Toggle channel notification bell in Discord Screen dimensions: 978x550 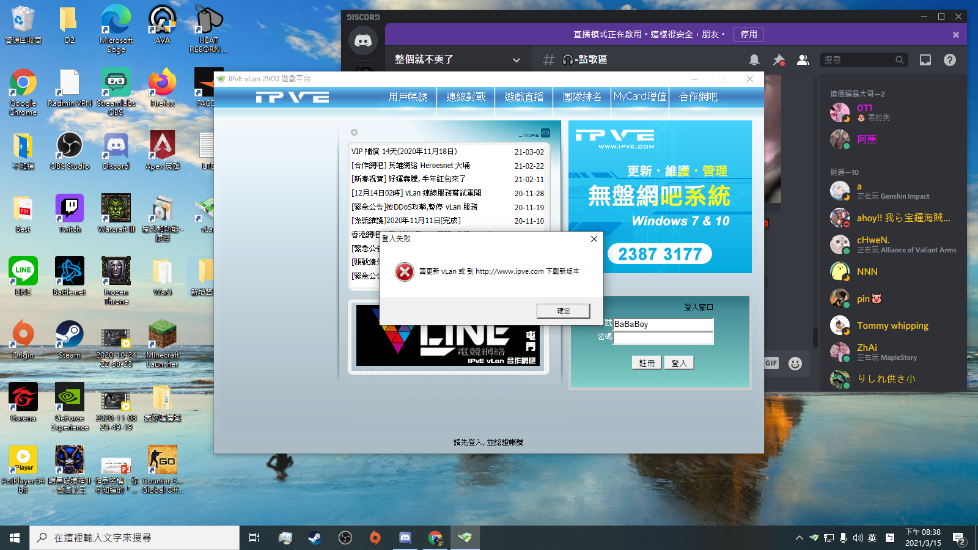[754, 60]
